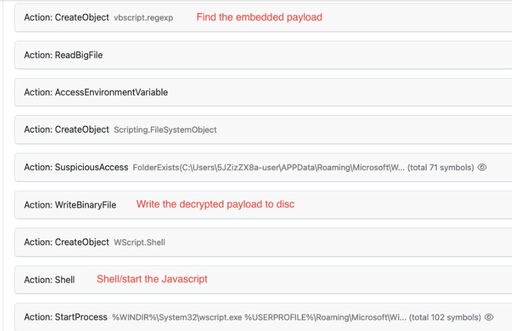512x331 pixels.
Task: Click the wscript.exe StartProcess command text
Action: coord(259,317)
